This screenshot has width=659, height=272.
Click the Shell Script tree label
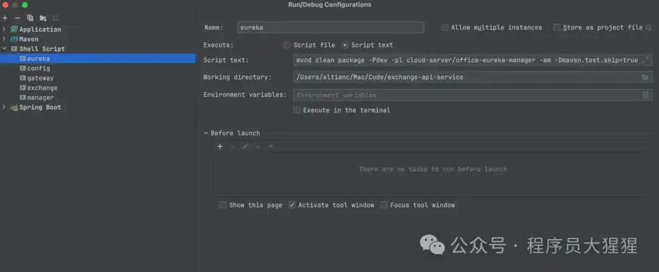tap(42, 49)
